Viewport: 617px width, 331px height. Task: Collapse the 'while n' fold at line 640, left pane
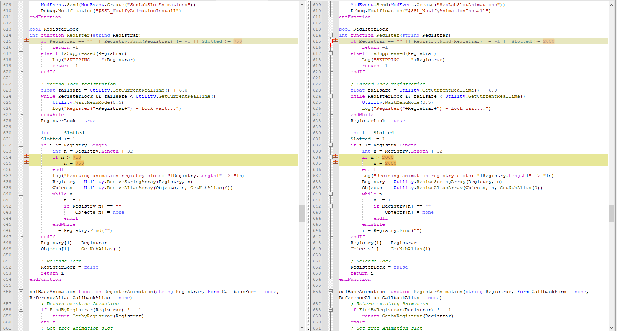pyautogui.click(x=21, y=194)
